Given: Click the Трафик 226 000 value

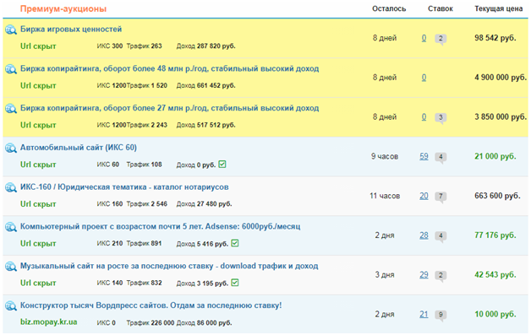Looking at the screenshot, I should coord(151,323).
